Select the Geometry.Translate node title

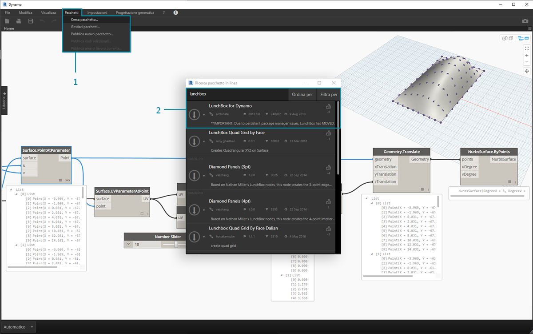(402, 151)
